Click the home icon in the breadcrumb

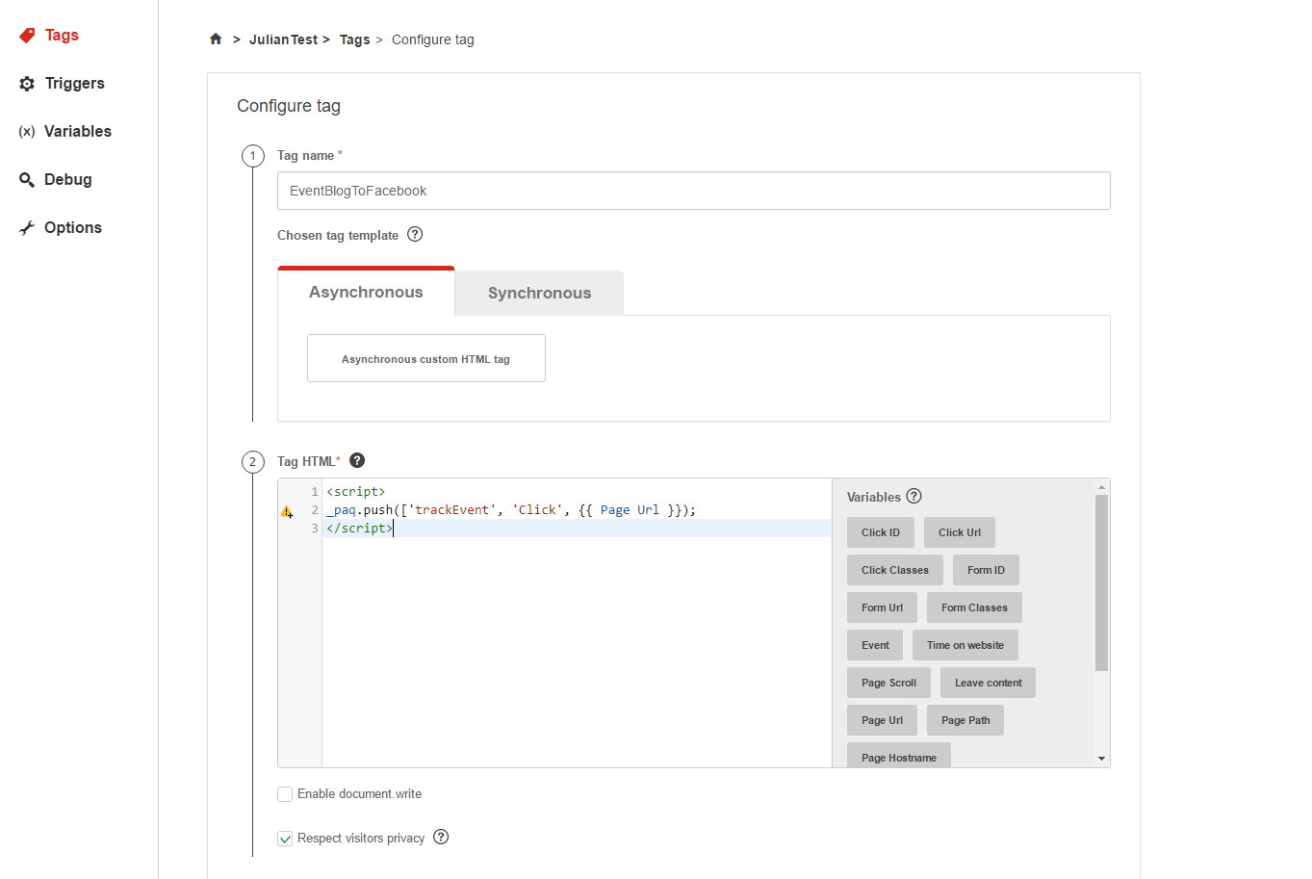click(x=216, y=39)
